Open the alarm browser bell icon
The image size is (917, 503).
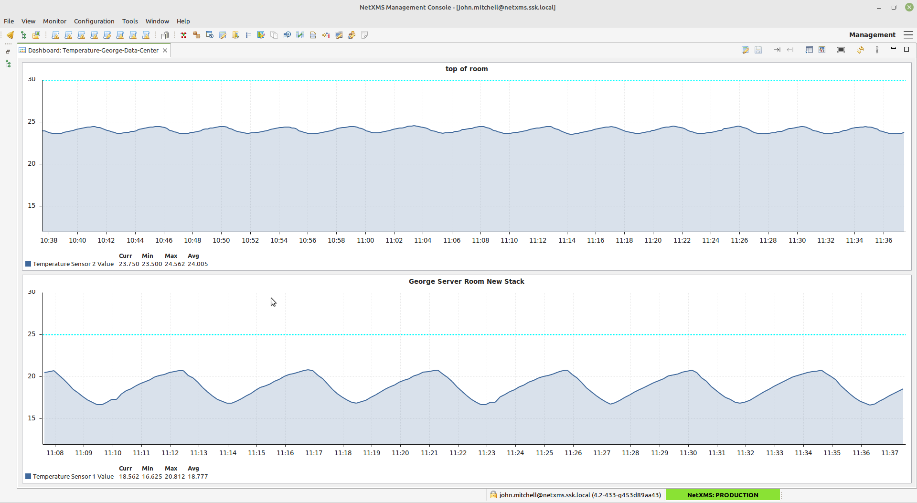[10, 35]
